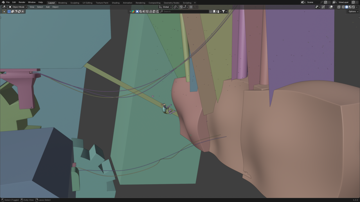Image resolution: width=360 pixels, height=202 pixels.
Task: Toggle proportional editing
Action: tap(191, 7)
